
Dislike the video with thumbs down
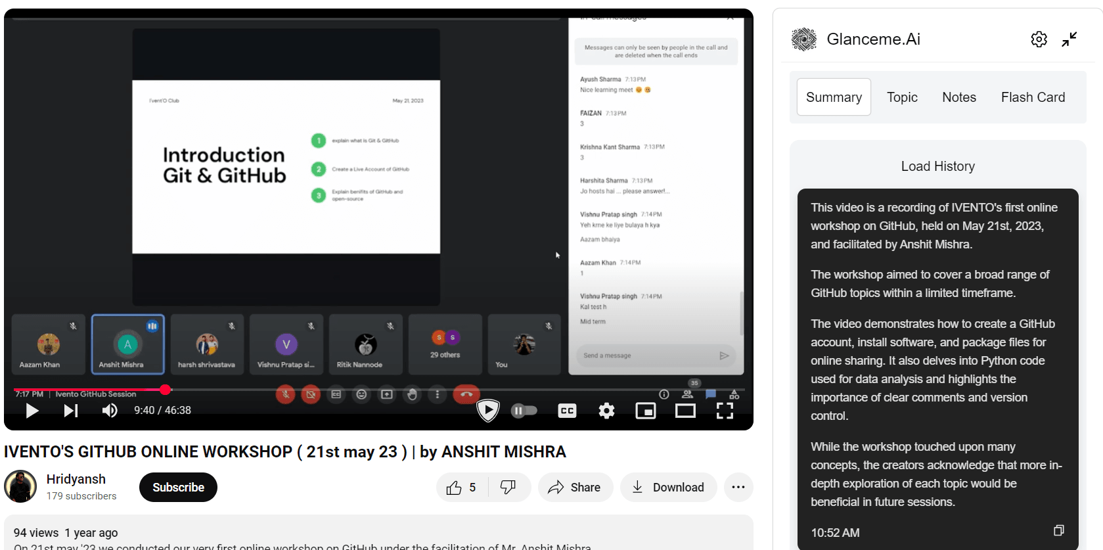[x=508, y=488]
